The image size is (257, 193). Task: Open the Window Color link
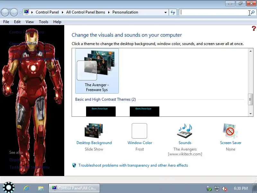[x=140, y=143]
